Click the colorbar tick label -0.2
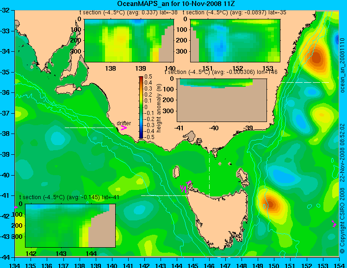The image size is (347, 268). click(148, 119)
